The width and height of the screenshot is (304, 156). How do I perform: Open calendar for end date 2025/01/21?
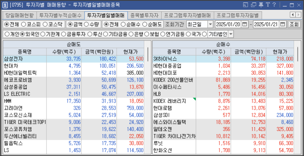(283, 24)
